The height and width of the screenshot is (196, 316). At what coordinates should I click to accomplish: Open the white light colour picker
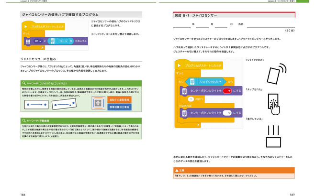click(227, 113)
